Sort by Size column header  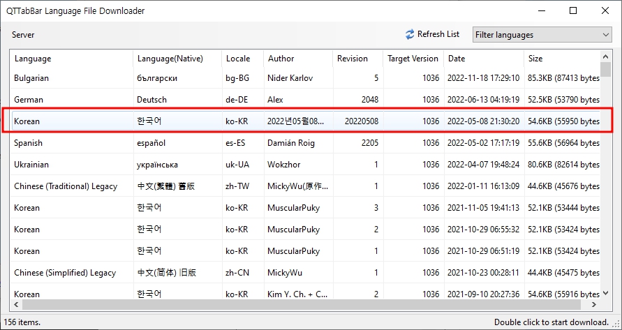[562, 59]
